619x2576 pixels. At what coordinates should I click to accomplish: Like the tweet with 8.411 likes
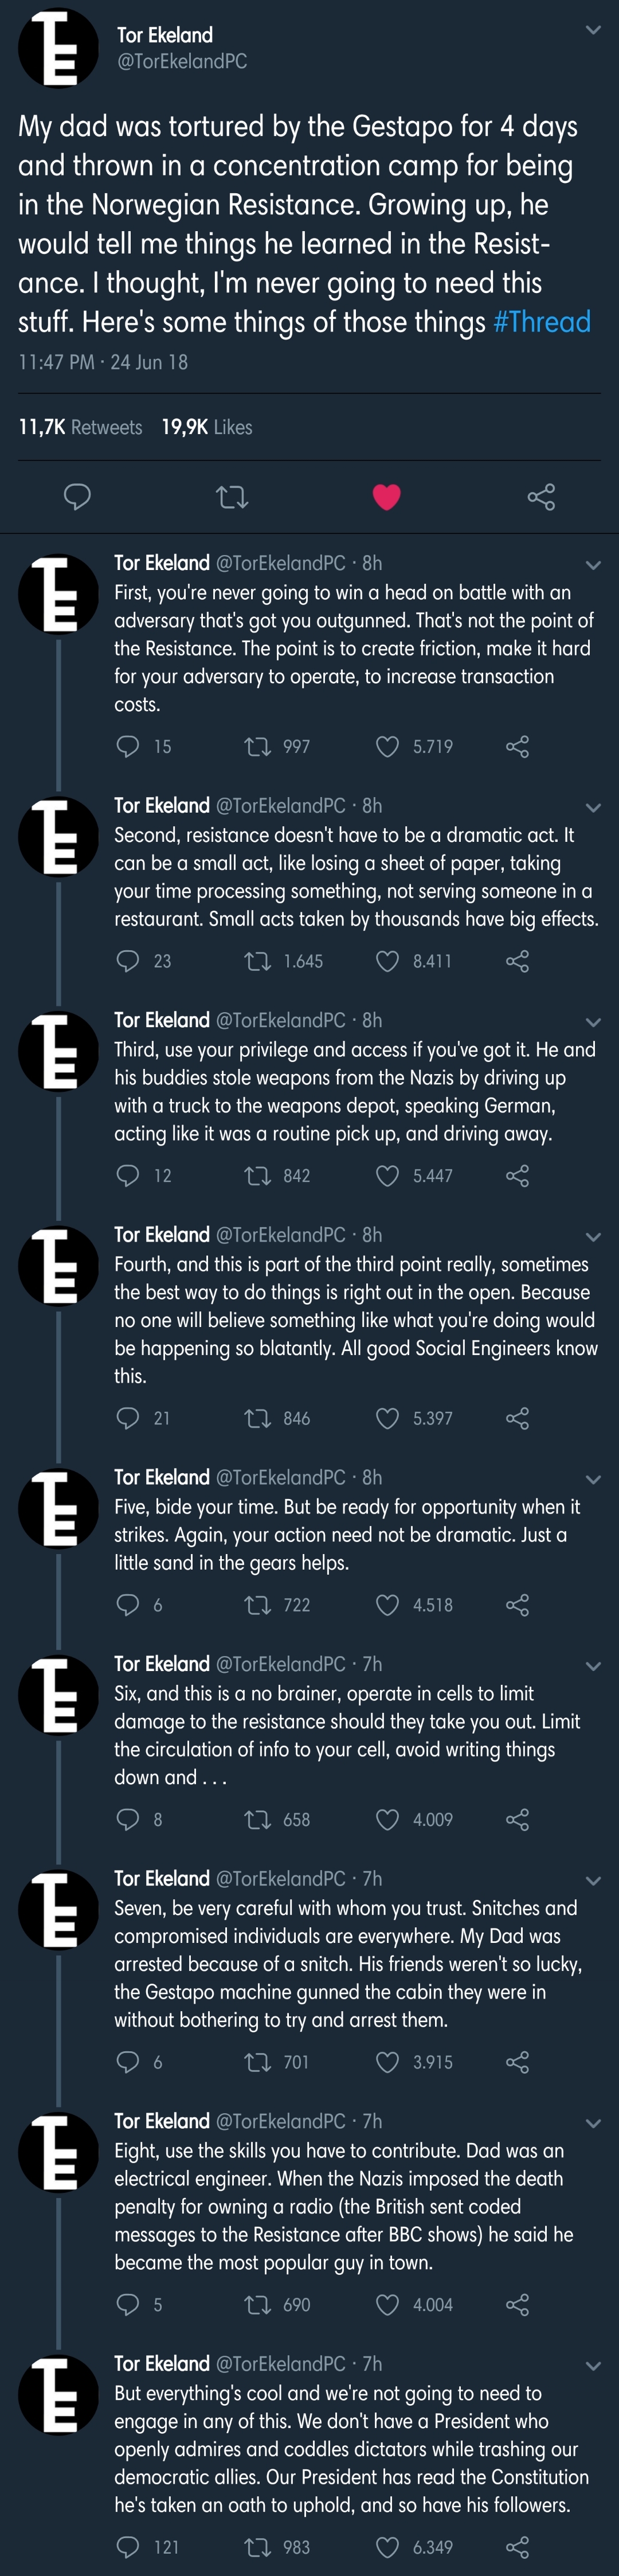click(387, 961)
